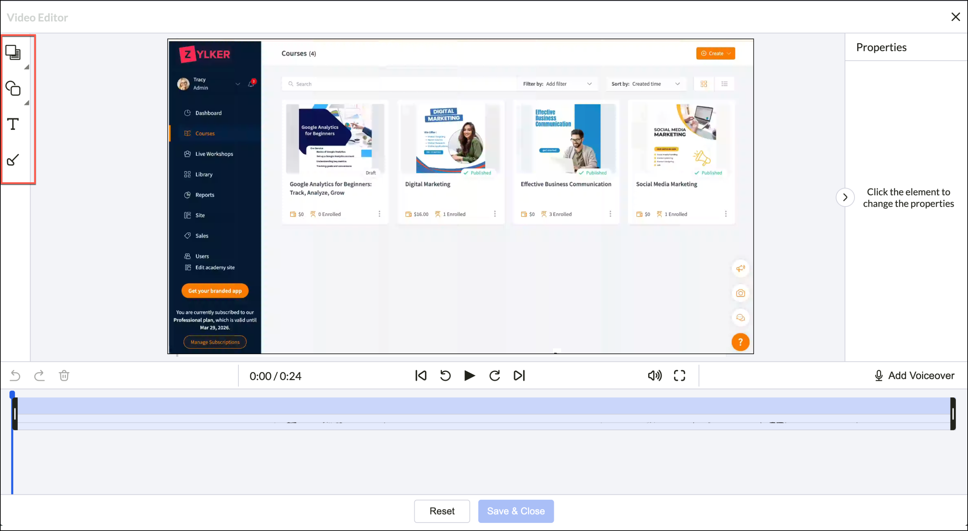Image resolution: width=968 pixels, height=531 pixels.
Task: Collapse the Properties panel chevron
Action: coord(845,197)
